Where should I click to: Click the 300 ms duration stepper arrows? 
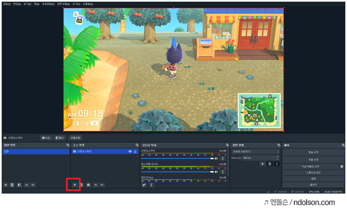tap(278, 158)
